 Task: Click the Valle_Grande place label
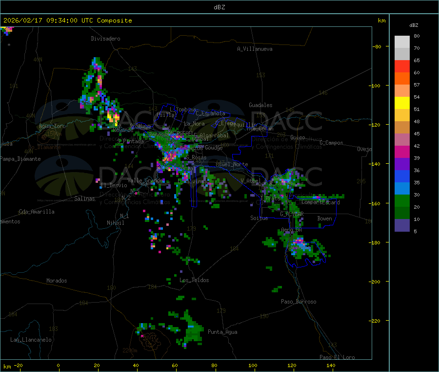145,180
